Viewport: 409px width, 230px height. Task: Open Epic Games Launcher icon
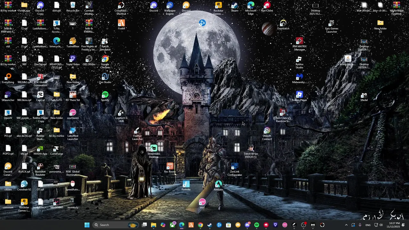pyautogui.click(x=332, y=26)
